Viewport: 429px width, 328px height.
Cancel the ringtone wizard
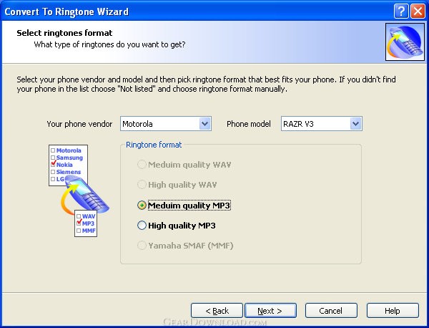[331, 311]
